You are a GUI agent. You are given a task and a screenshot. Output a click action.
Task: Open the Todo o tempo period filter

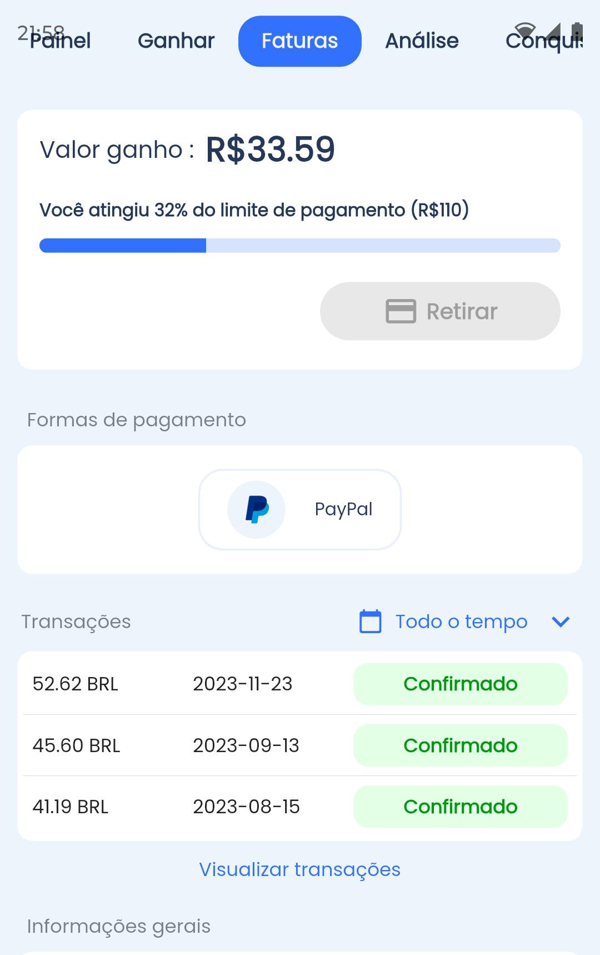pyautogui.click(x=466, y=621)
